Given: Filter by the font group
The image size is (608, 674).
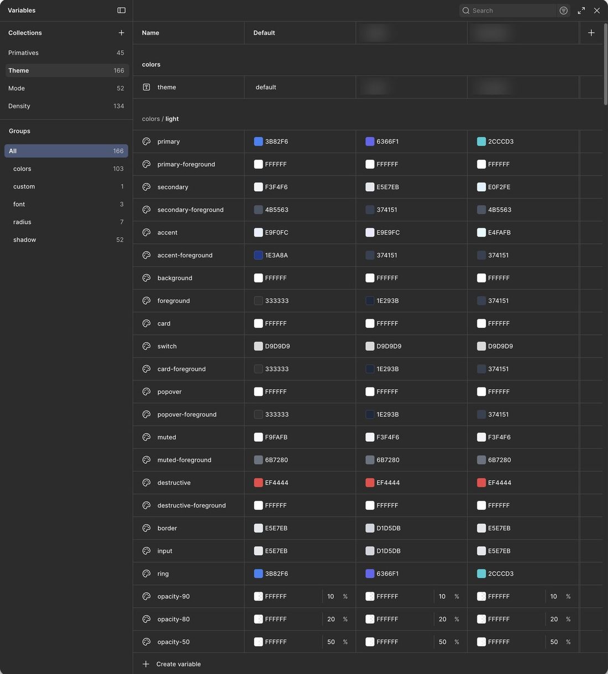Looking at the screenshot, I should click(x=66, y=204).
